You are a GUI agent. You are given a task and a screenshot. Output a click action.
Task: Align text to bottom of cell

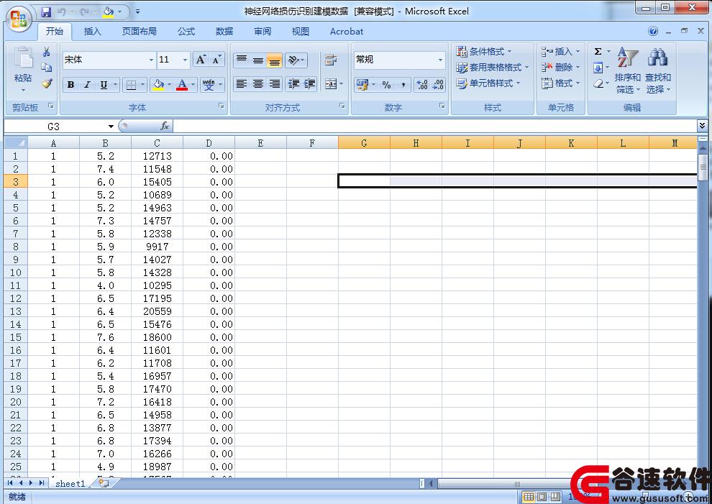[x=274, y=60]
